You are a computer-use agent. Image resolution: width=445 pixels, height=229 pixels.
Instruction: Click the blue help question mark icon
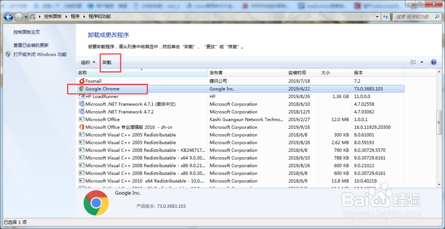pos(433,62)
